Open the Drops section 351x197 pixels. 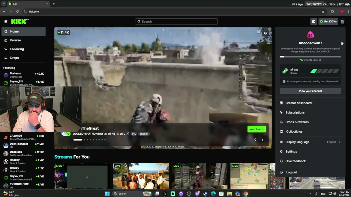[x=24, y=58]
